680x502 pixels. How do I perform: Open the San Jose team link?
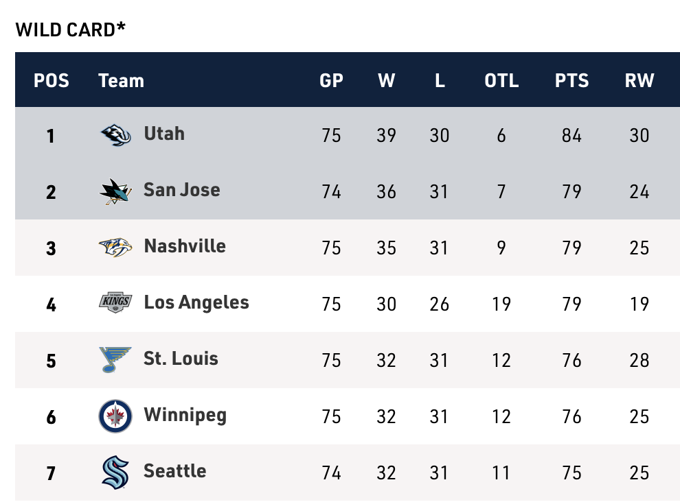181,189
